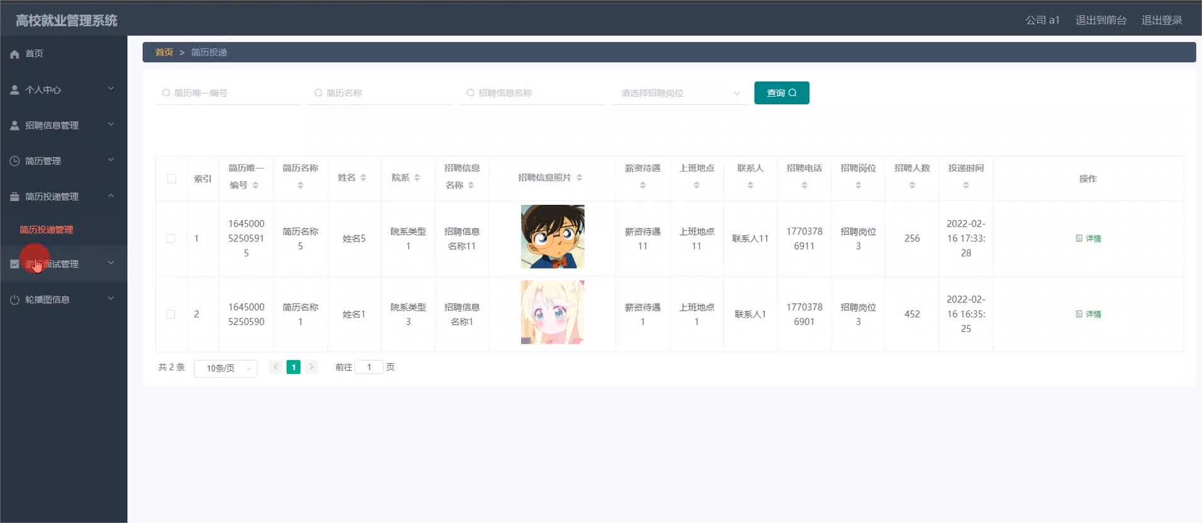This screenshot has width=1202, height=523.
Task: Expand the 招聘信息管理 menu chevron
Action: coord(111,124)
